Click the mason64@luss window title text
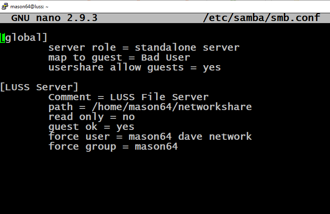This screenshot has width=330, height=214. click(x=29, y=7)
